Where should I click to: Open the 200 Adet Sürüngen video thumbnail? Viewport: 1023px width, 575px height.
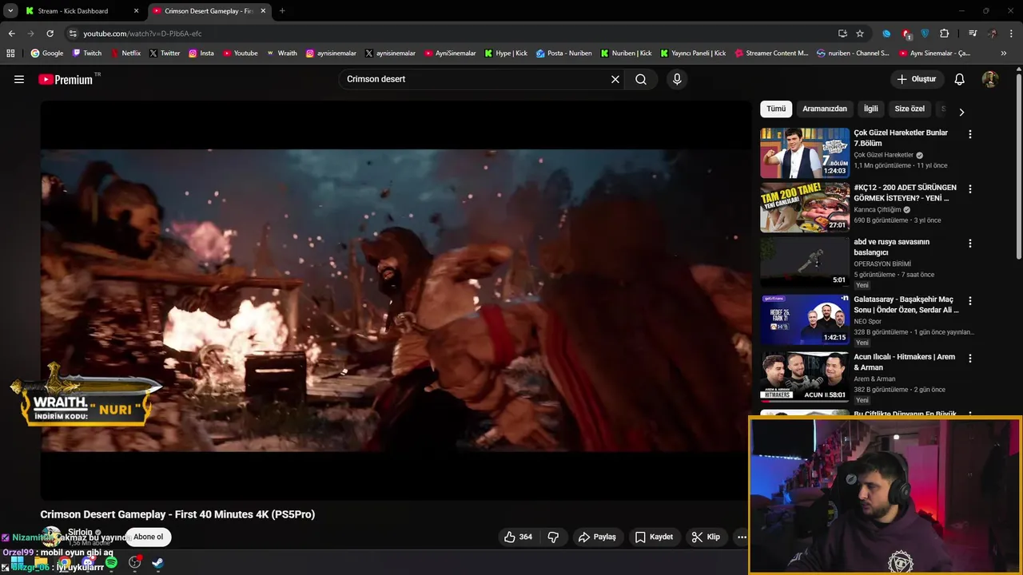[x=805, y=208]
